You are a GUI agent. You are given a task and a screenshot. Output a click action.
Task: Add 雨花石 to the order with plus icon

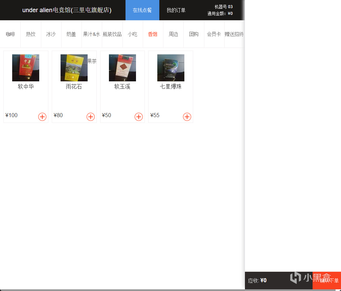point(90,117)
